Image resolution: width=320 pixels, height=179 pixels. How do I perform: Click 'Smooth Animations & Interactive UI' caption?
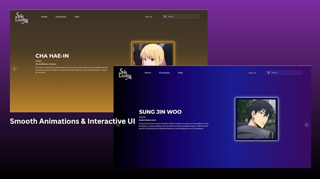point(72,121)
